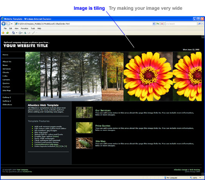The height and width of the screenshot is (180, 205).
Task: Click the Feeds toolbar icon
Action: click(20, 33)
